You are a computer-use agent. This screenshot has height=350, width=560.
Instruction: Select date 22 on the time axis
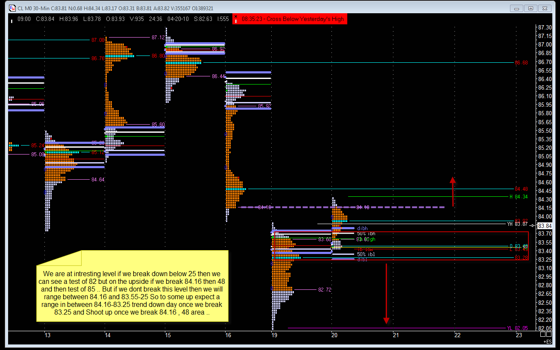(457, 335)
